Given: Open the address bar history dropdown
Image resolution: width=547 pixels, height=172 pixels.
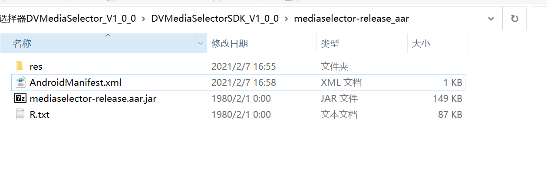Looking at the screenshot, I should [x=491, y=19].
